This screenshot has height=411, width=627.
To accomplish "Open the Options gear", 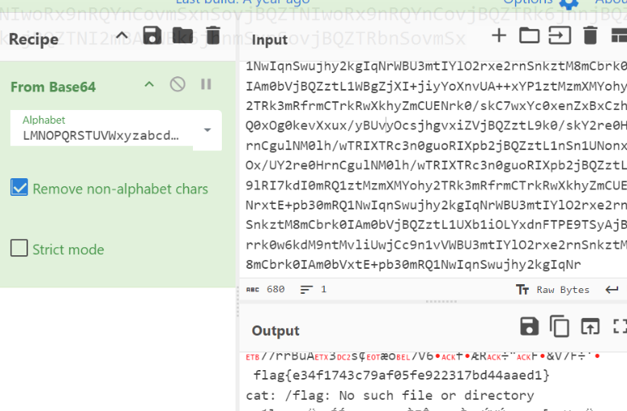I will [x=569, y=3].
